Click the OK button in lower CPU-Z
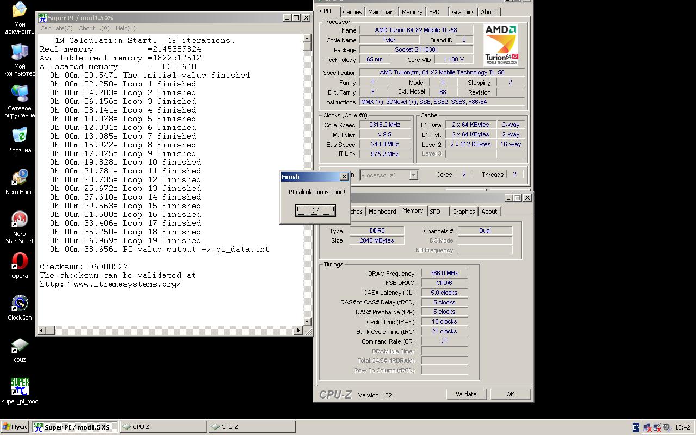Image resolution: width=696 pixels, height=435 pixels. point(510,394)
